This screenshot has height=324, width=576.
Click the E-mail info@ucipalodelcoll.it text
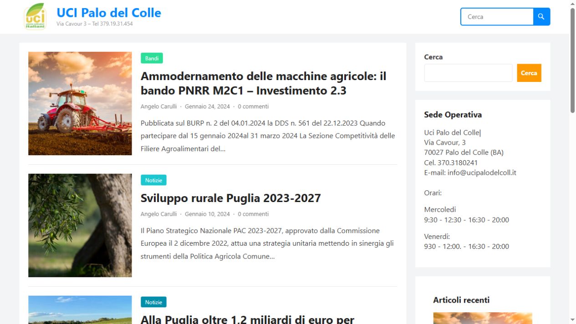(x=470, y=172)
